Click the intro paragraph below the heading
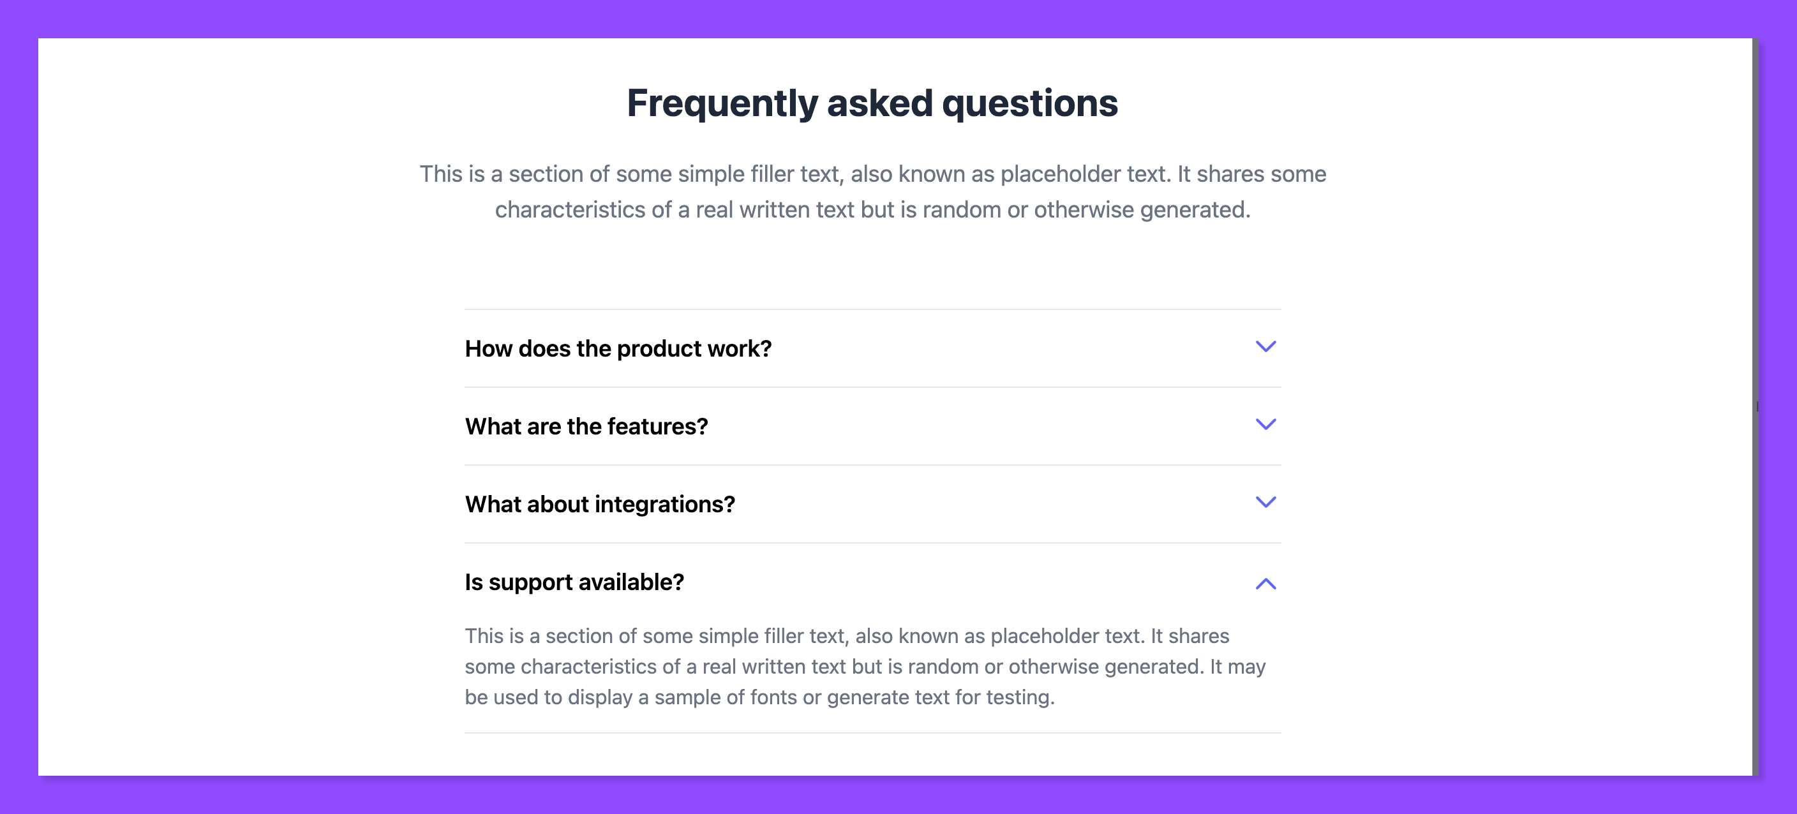 [872, 174]
